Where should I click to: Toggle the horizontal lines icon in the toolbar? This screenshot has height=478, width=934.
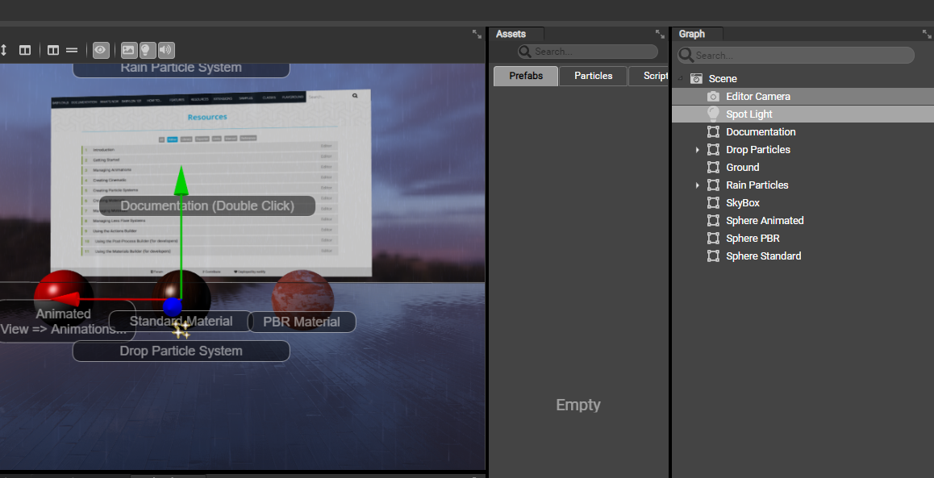click(72, 50)
